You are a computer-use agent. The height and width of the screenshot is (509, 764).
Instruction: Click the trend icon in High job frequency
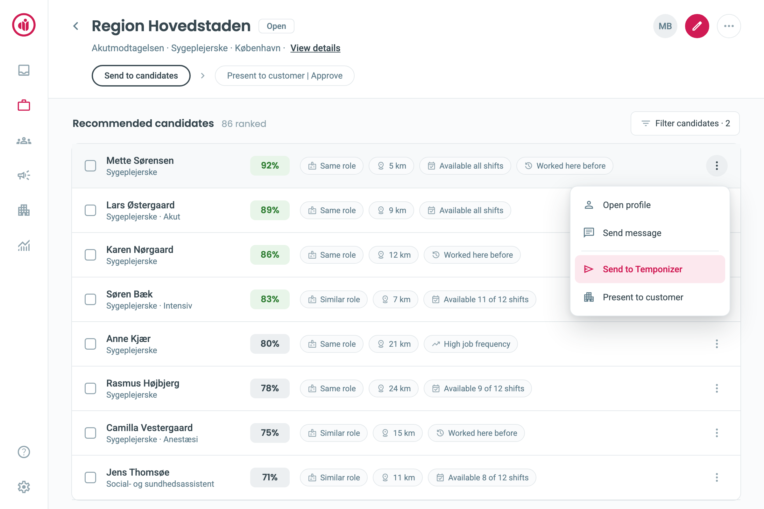(x=436, y=344)
